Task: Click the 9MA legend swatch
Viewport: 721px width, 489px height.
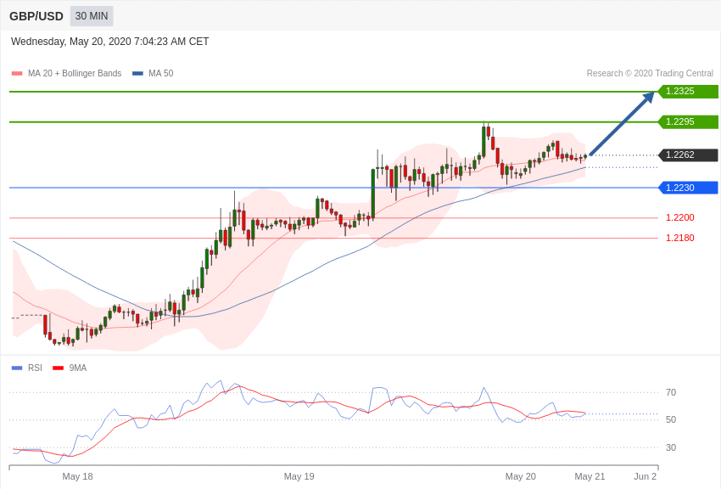Action: pyautogui.click(x=58, y=368)
